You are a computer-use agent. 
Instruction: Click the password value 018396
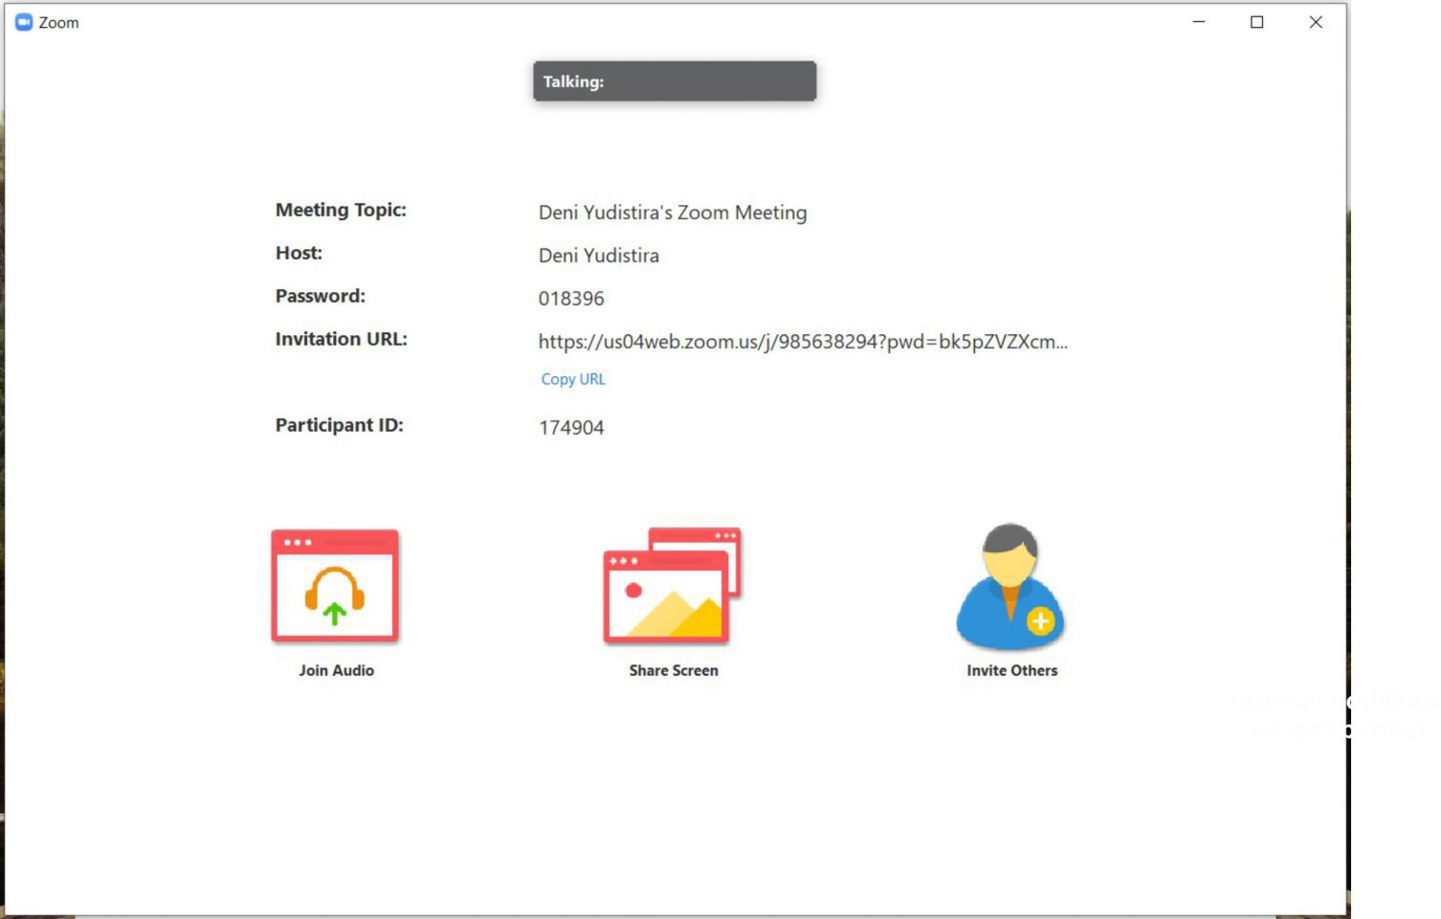(x=571, y=299)
